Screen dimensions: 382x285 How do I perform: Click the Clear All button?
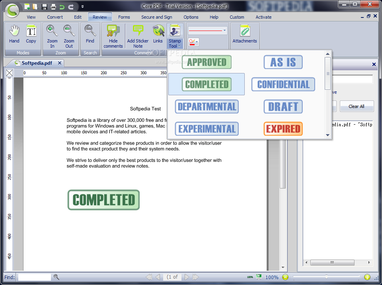[x=357, y=106]
